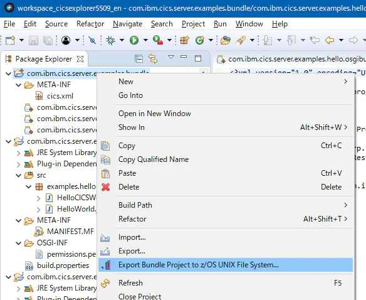Expand the HelloWorld java file node
Viewport: 366px width, 300px height.
click(39, 209)
